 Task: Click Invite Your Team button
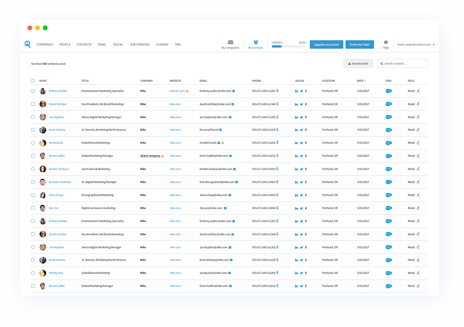tap(359, 44)
